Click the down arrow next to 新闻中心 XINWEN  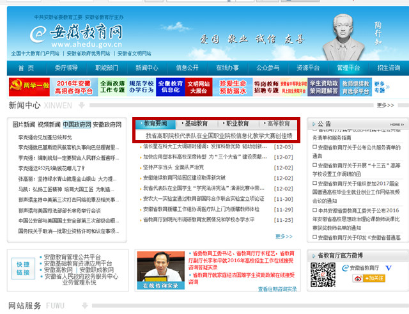[x=82, y=105]
